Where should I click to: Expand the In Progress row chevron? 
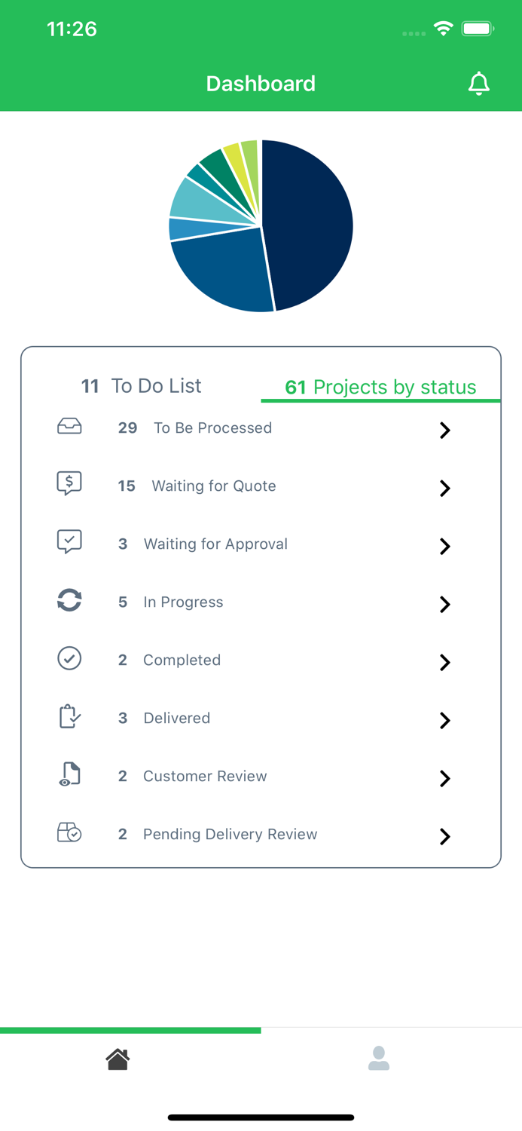pos(444,604)
